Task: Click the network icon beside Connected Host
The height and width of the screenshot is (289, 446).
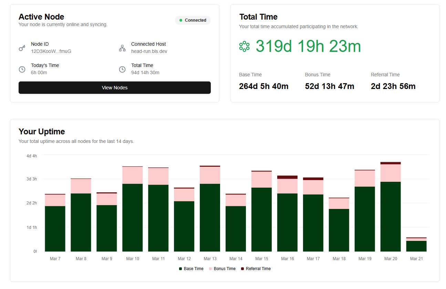Action: coord(122,48)
